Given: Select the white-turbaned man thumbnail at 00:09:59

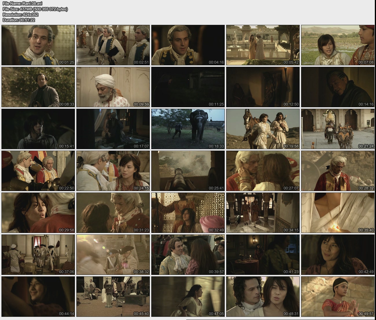Looking at the screenshot, I should tap(113, 87).
